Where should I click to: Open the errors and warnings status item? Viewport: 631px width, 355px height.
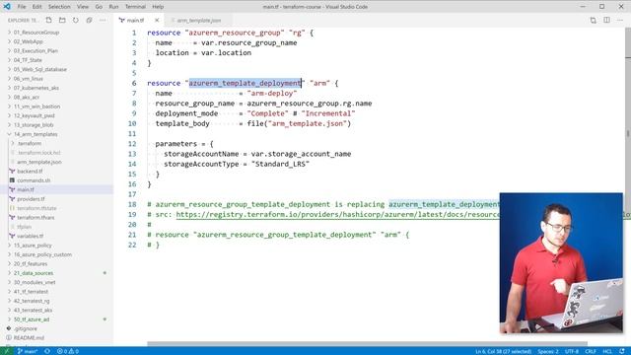68,351
